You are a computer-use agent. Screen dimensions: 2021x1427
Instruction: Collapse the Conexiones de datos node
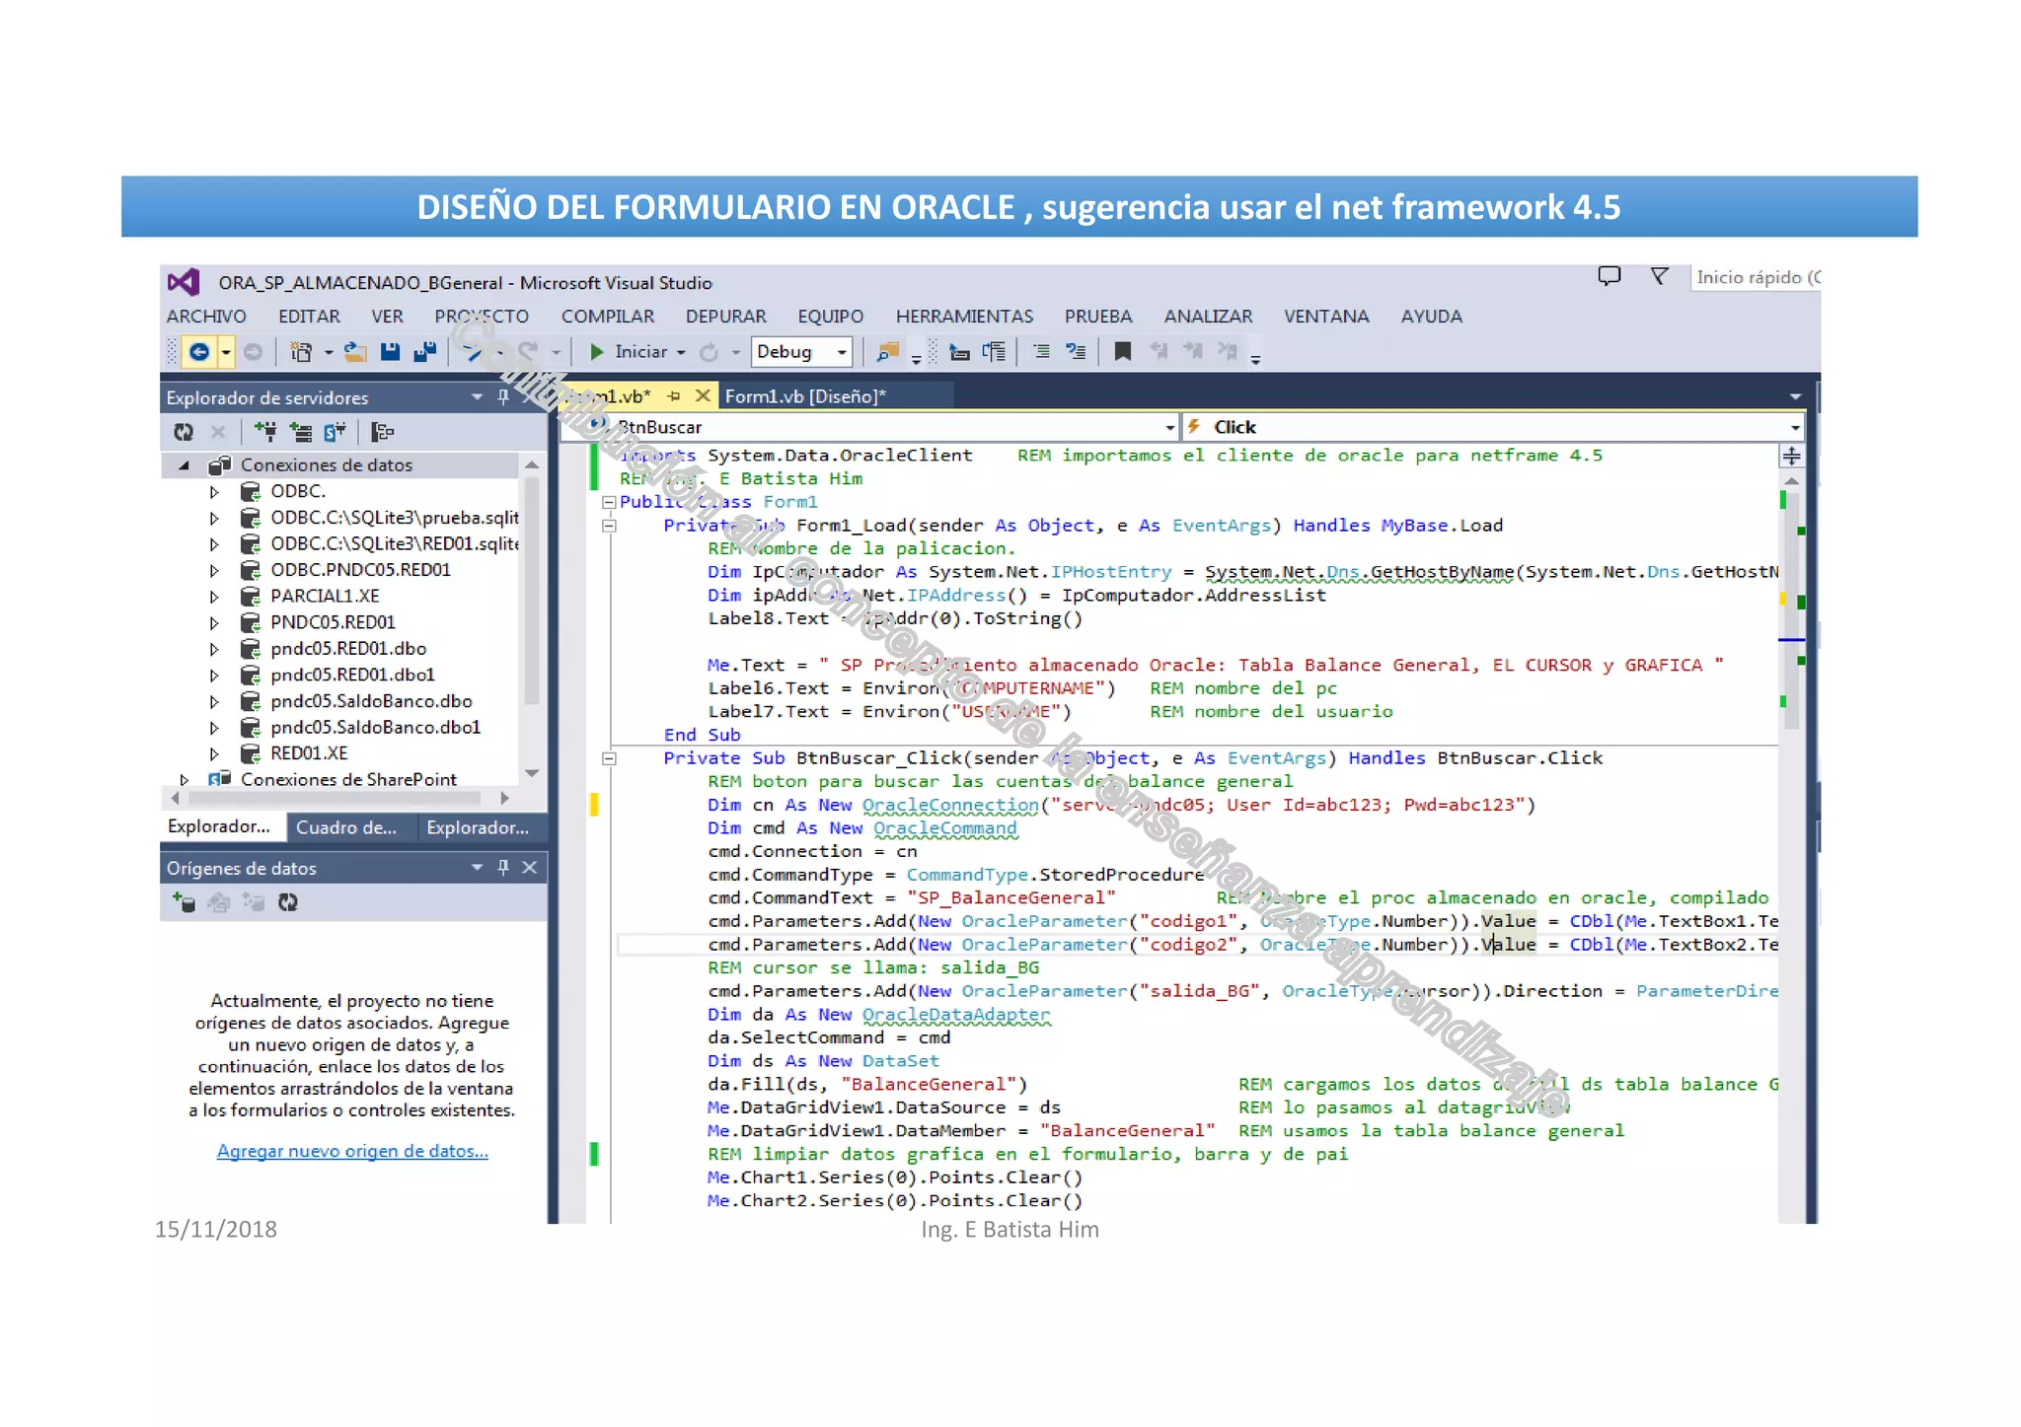coord(185,465)
